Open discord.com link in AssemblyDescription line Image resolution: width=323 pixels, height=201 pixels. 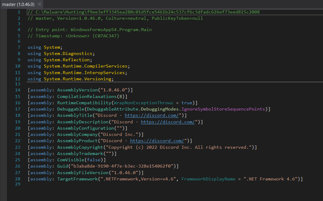168,122
